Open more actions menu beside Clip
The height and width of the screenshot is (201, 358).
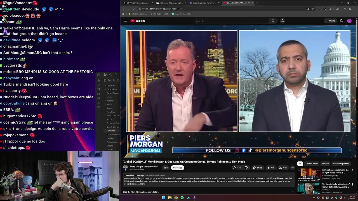tap(292, 168)
